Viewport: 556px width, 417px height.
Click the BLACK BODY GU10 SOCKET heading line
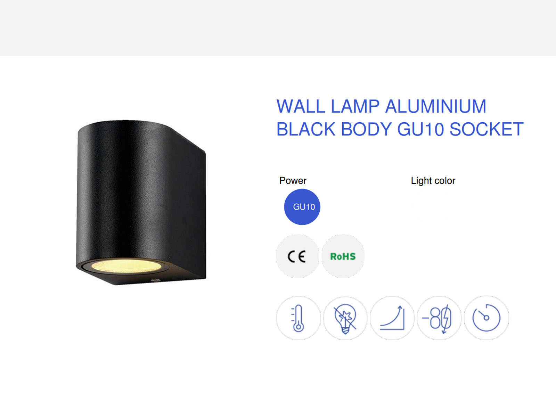(x=400, y=129)
